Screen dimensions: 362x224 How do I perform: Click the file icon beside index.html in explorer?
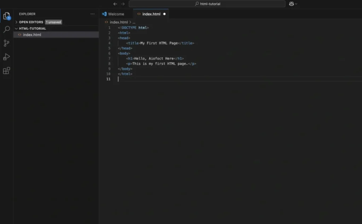coord(20,35)
